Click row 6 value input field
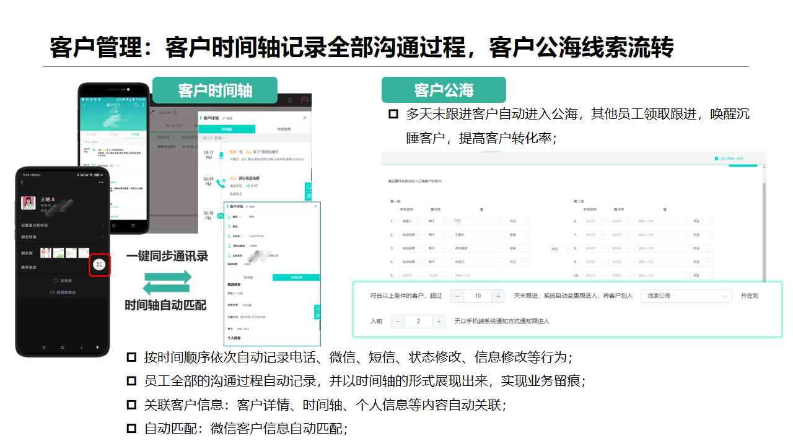 click(x=660, y=221)
